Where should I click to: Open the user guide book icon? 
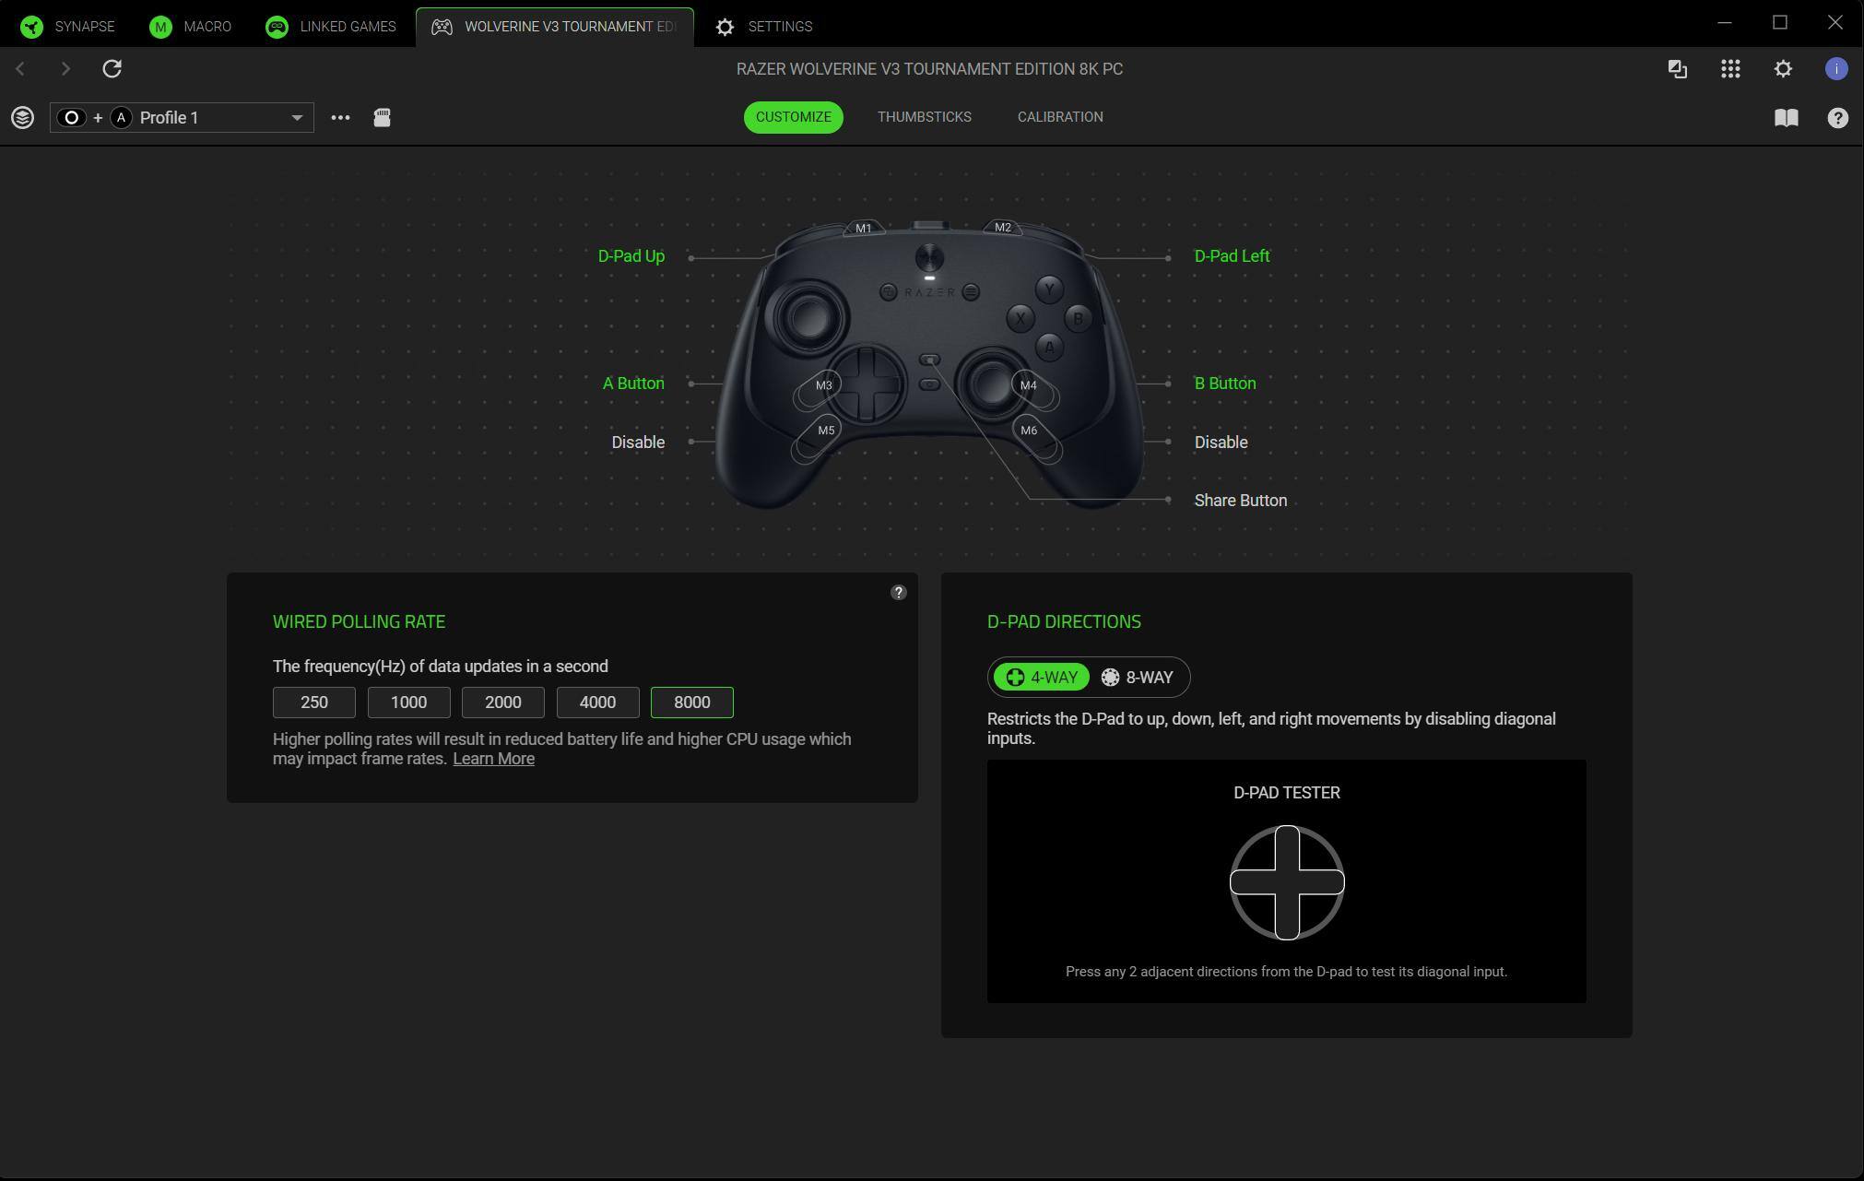[x=1786, y=117]
